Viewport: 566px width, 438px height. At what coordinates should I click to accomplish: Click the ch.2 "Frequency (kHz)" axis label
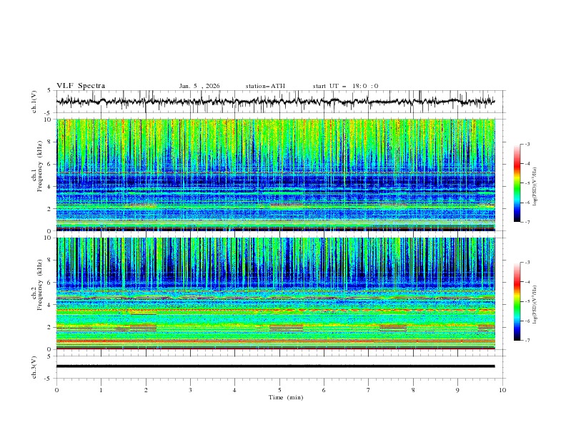click(40, 284)
